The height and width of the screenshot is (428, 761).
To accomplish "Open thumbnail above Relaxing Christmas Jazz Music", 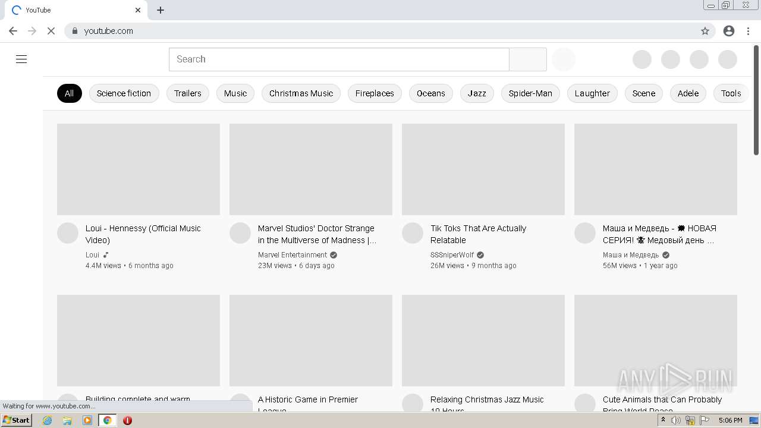I will pos(483,341).
